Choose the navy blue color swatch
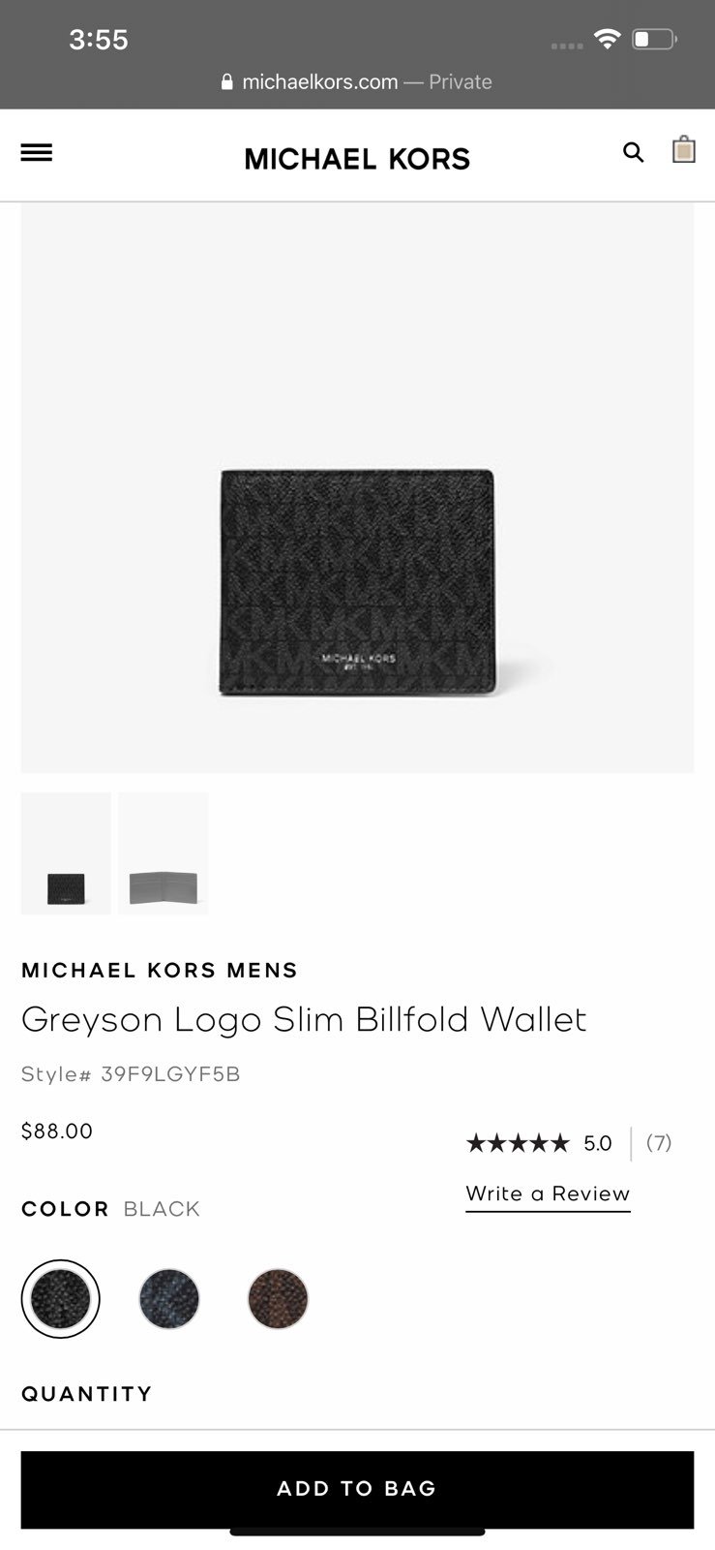 click(x=169, y=1299)
